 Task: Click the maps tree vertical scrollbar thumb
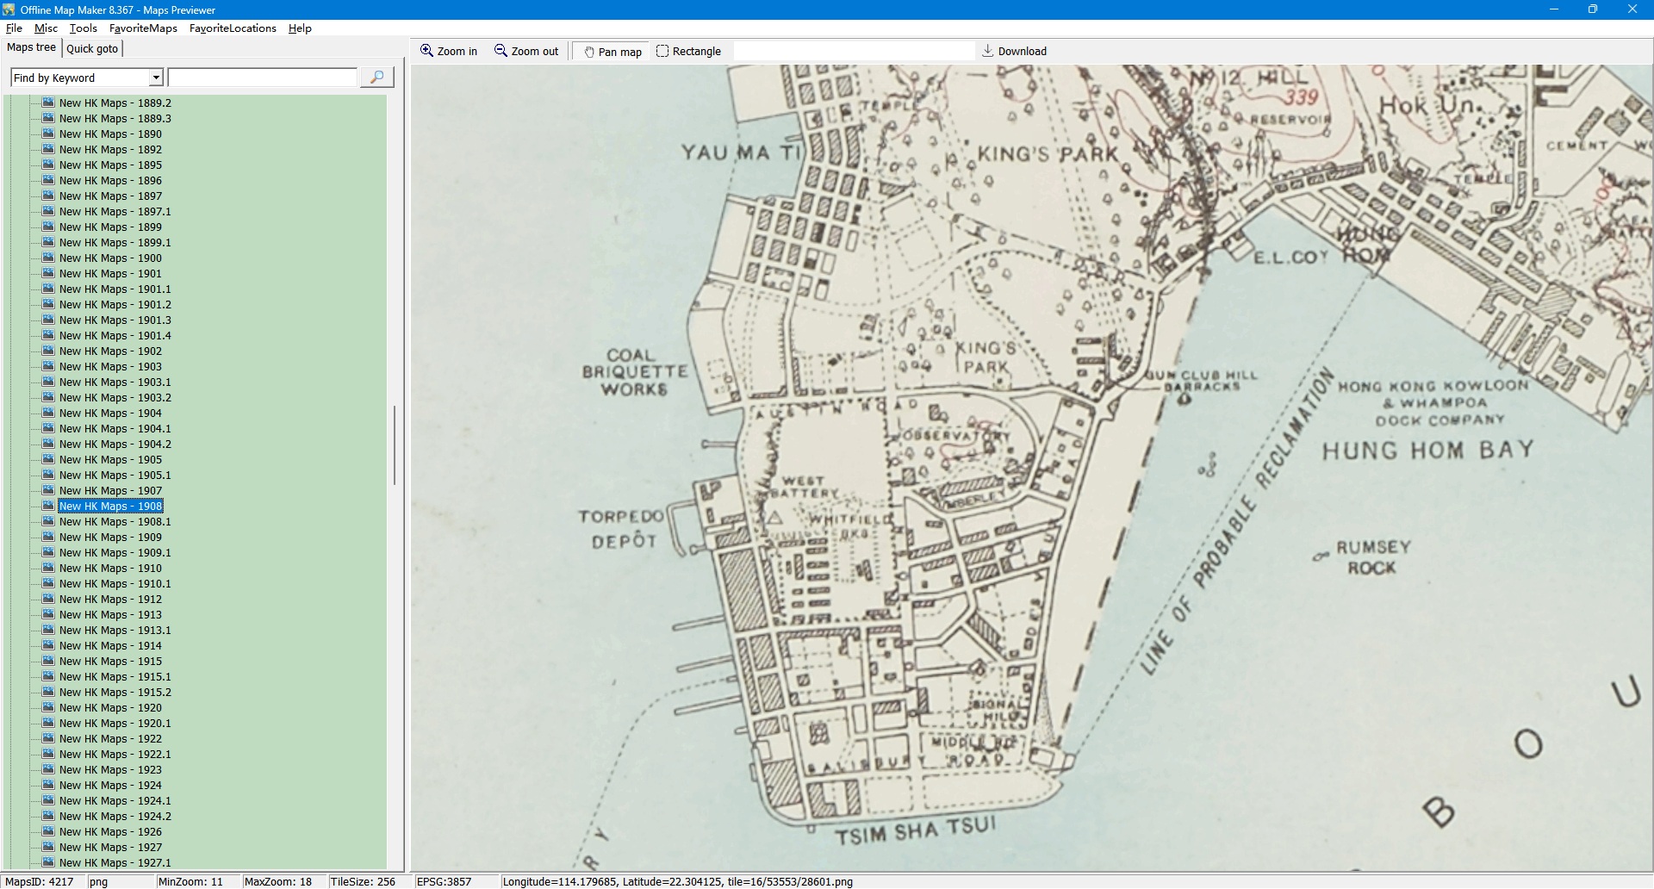[395, 444]
